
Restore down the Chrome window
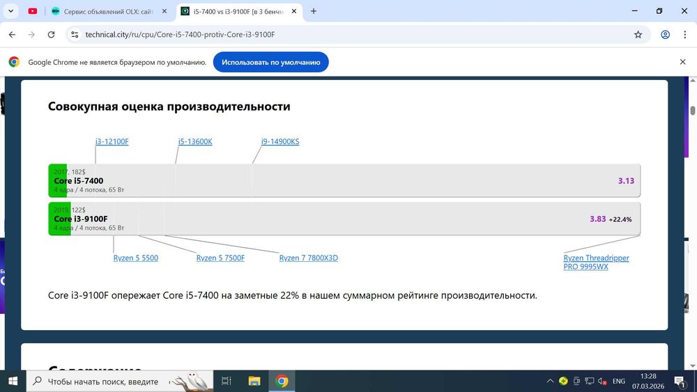(659, 11)
